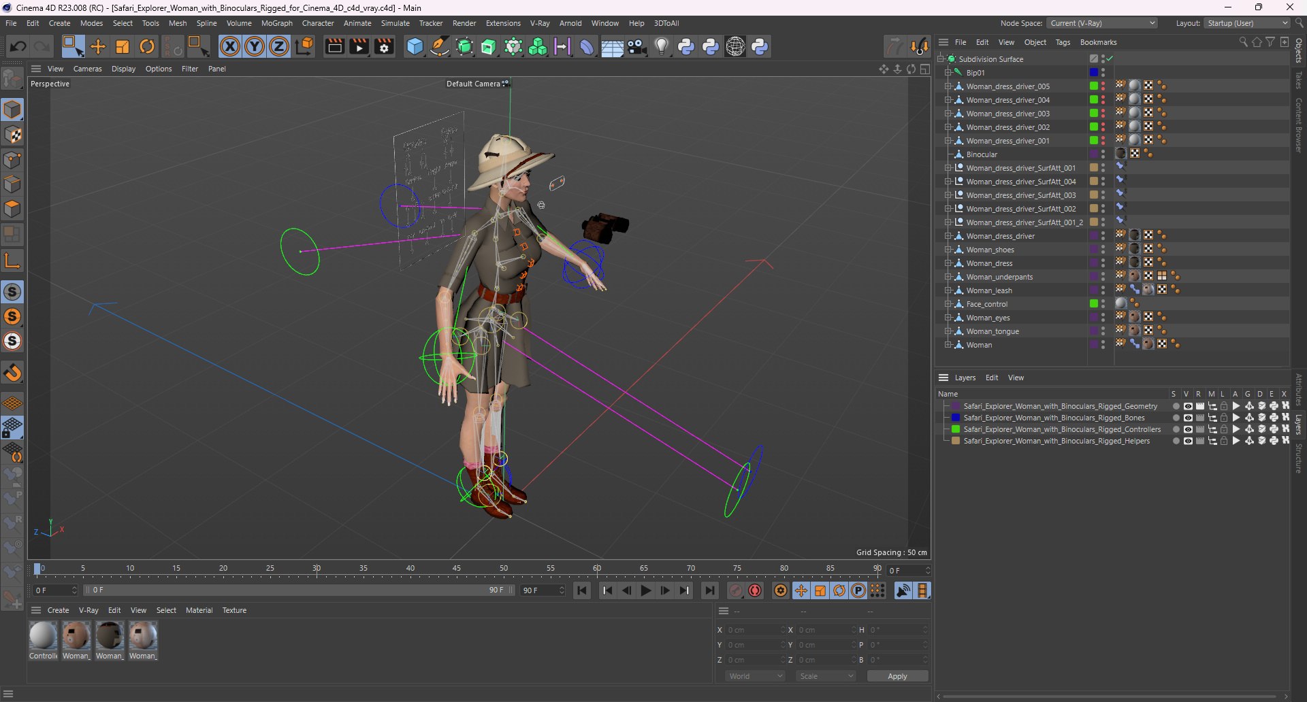Viewport: 1307px width, 702px height.
Task: Click the Make Editable tool icon
Action: 12,80
